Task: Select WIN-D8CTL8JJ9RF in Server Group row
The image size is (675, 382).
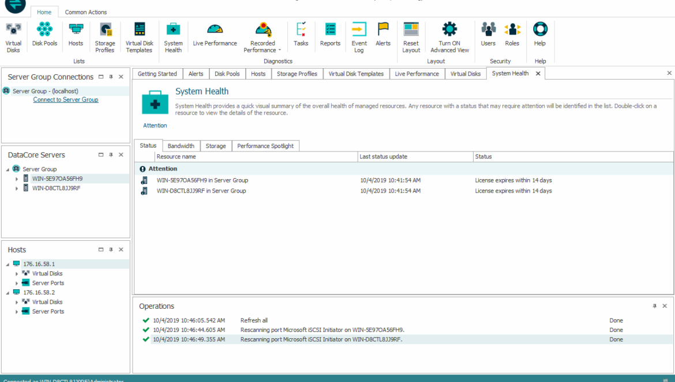Action: tap(404, 191)
